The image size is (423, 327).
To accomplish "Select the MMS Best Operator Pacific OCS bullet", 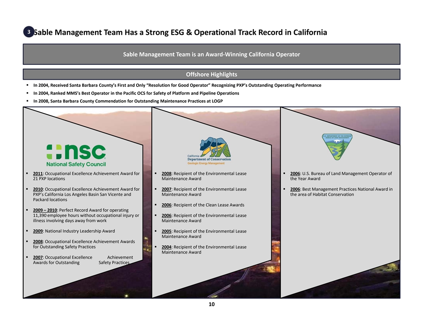I will pos(136,93).
